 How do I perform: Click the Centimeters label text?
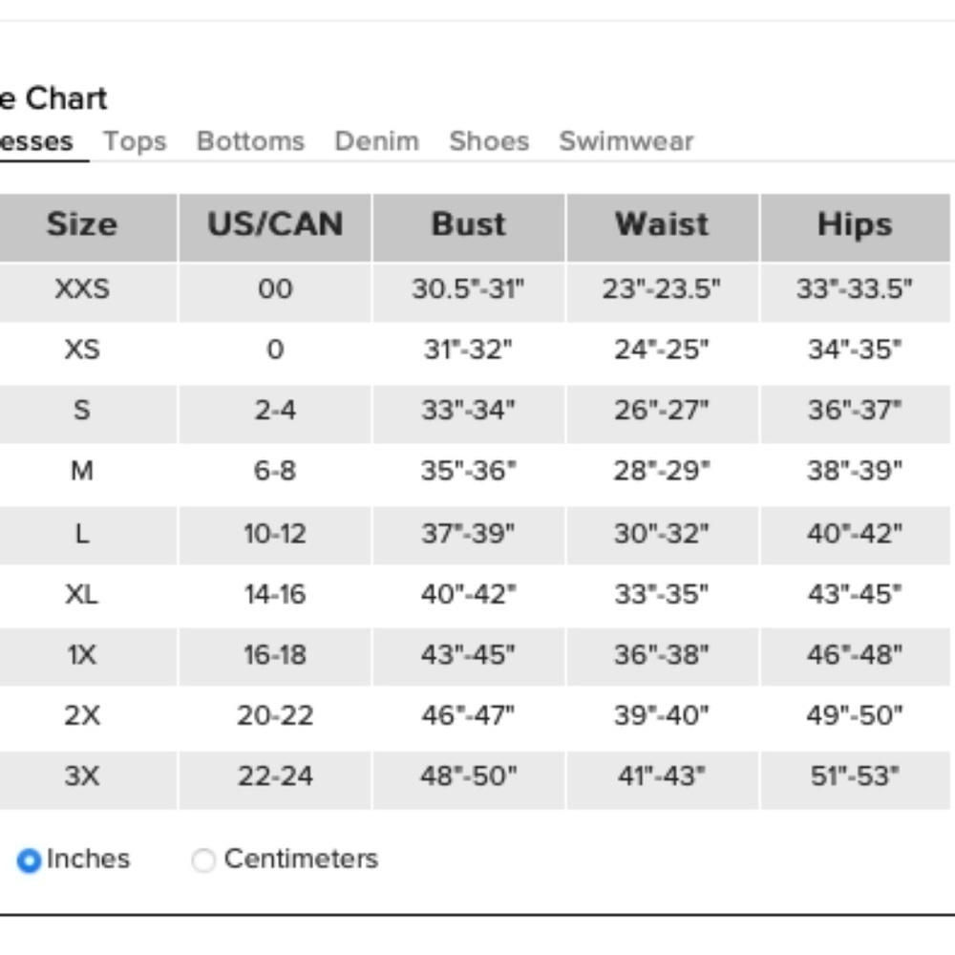tap(302, 859)
